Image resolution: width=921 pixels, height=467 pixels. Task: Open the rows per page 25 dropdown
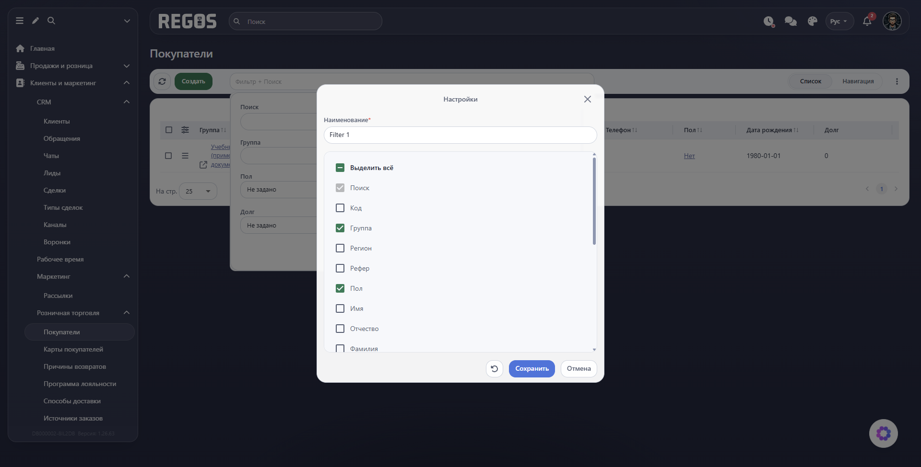[198, 191]
